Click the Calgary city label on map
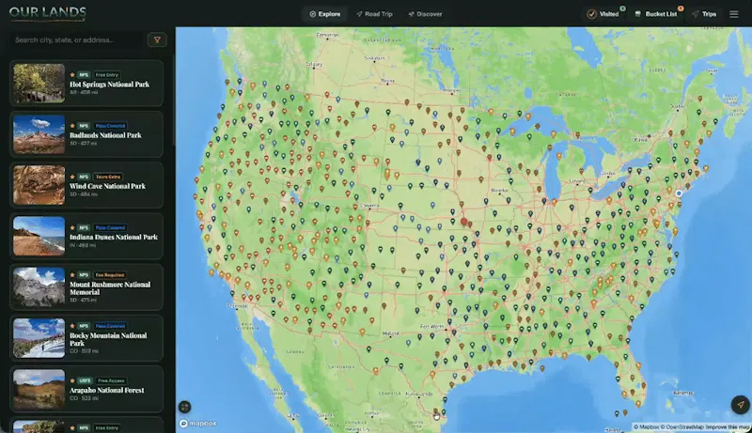 click(314, 64)
